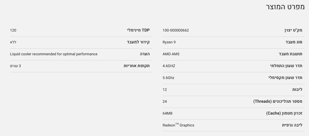Screen dimensions: 309x136
Task: Click the "ליבה גרפית" label
Action: click(x=292, y=125)
